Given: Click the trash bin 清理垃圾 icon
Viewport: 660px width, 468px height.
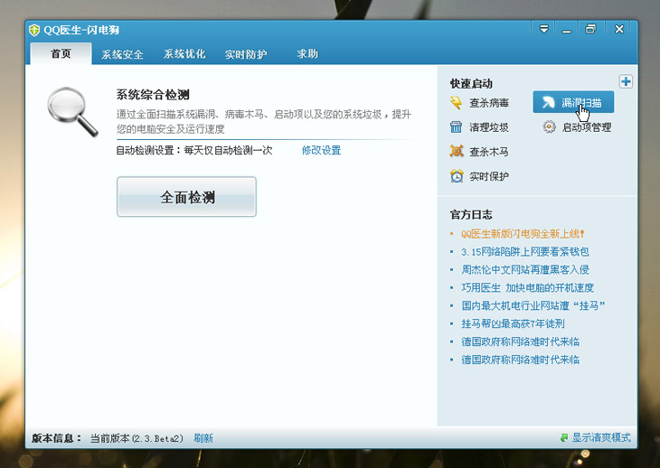Looking at the screenshot, I should (457, 127).
